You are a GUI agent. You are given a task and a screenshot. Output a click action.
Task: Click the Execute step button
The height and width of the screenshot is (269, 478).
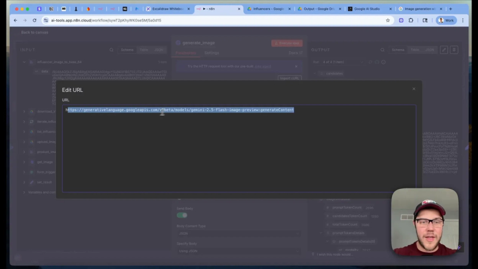[x=287, y=43]
